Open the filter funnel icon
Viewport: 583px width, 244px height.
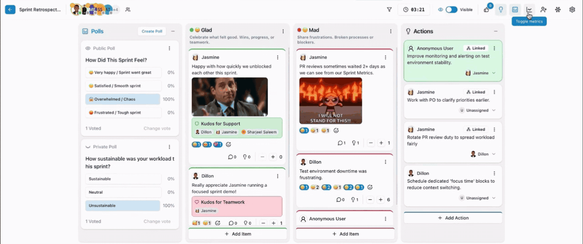pyautogui.click(x=389, y=9)
